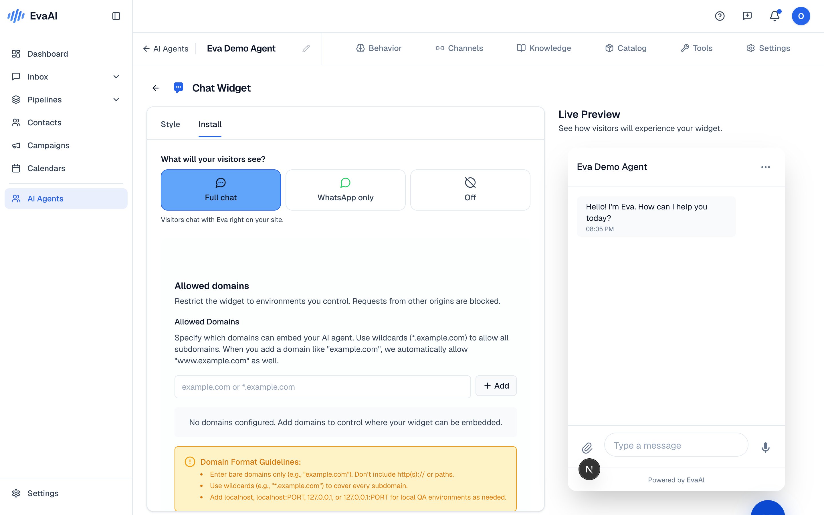Switch to the Tools tab
This screenshot has height=515, width=824.
click(697, 48)
